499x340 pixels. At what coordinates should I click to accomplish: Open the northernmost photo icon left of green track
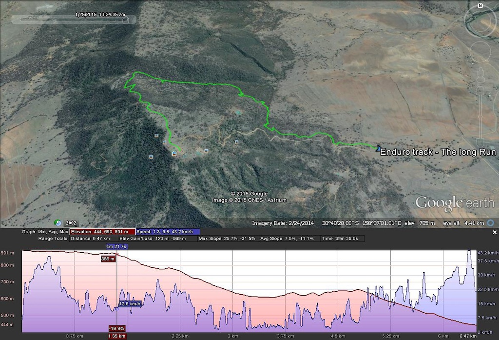pyautogui.click(x=156, y=136)
